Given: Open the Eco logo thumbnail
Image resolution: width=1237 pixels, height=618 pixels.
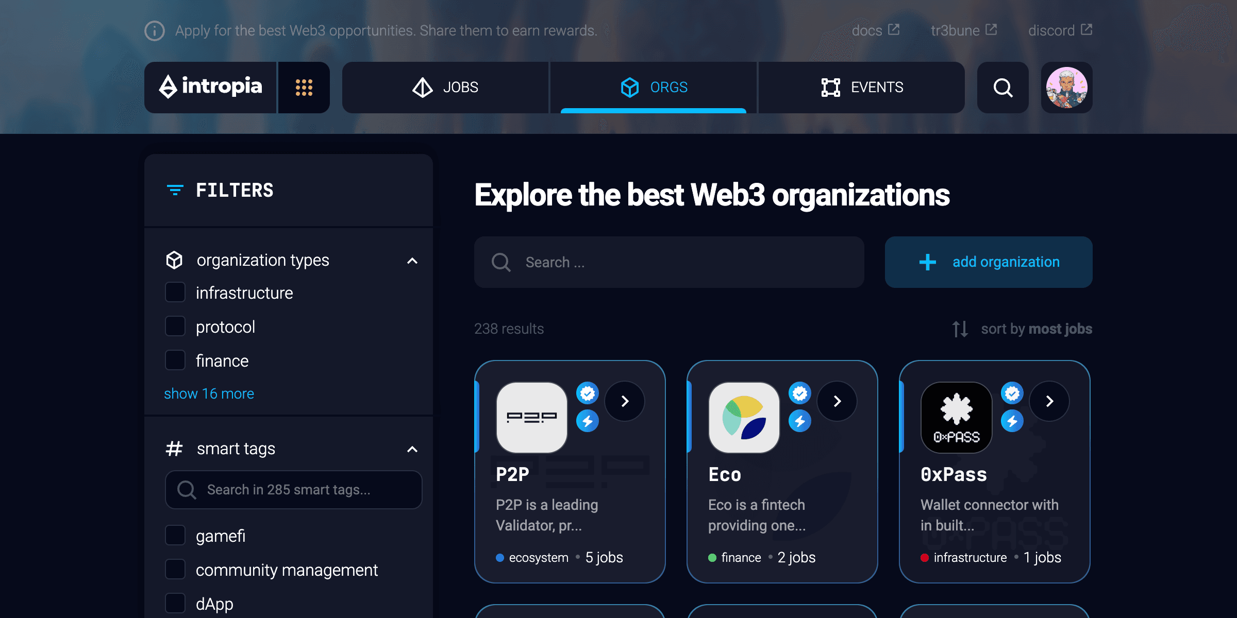Looking at the screenshot, I should point(744,418).
